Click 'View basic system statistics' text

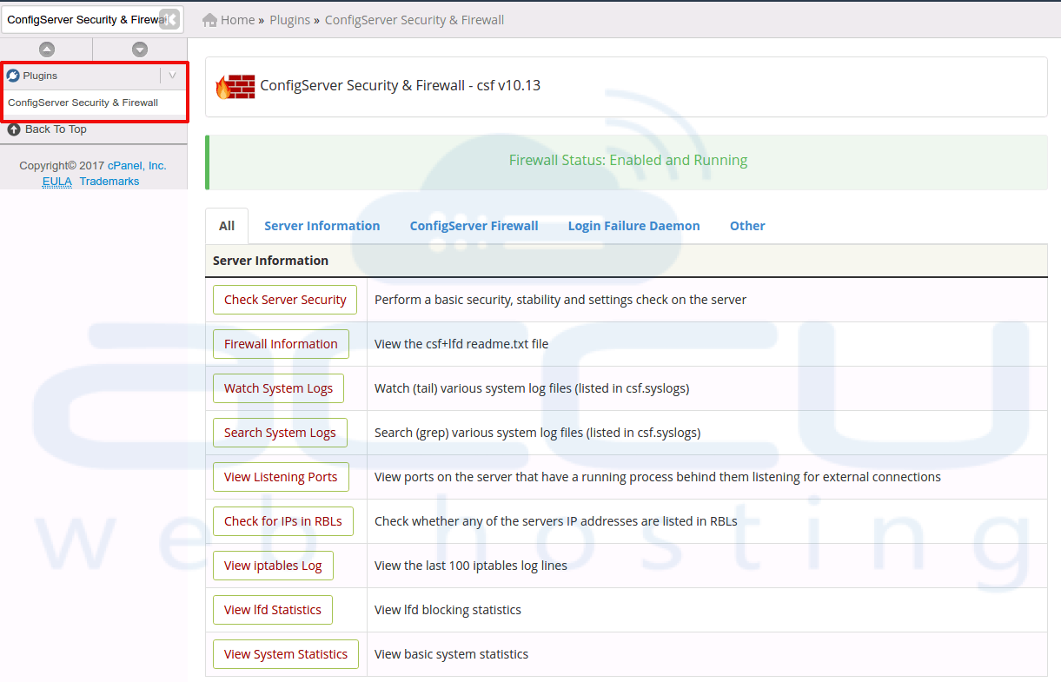[451, 654]
